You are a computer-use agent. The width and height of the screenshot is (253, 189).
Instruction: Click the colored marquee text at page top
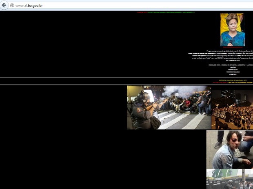tap(166, 12)
